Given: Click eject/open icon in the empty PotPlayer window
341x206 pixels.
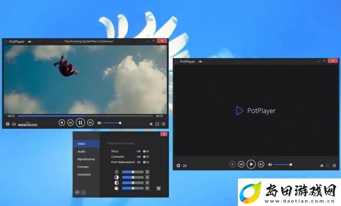Looking at the screenshot, I should (322, 166).
